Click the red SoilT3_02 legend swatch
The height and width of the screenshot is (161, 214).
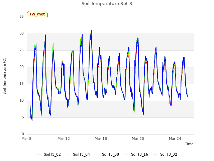pyautogui.click(x=39, y=155)
